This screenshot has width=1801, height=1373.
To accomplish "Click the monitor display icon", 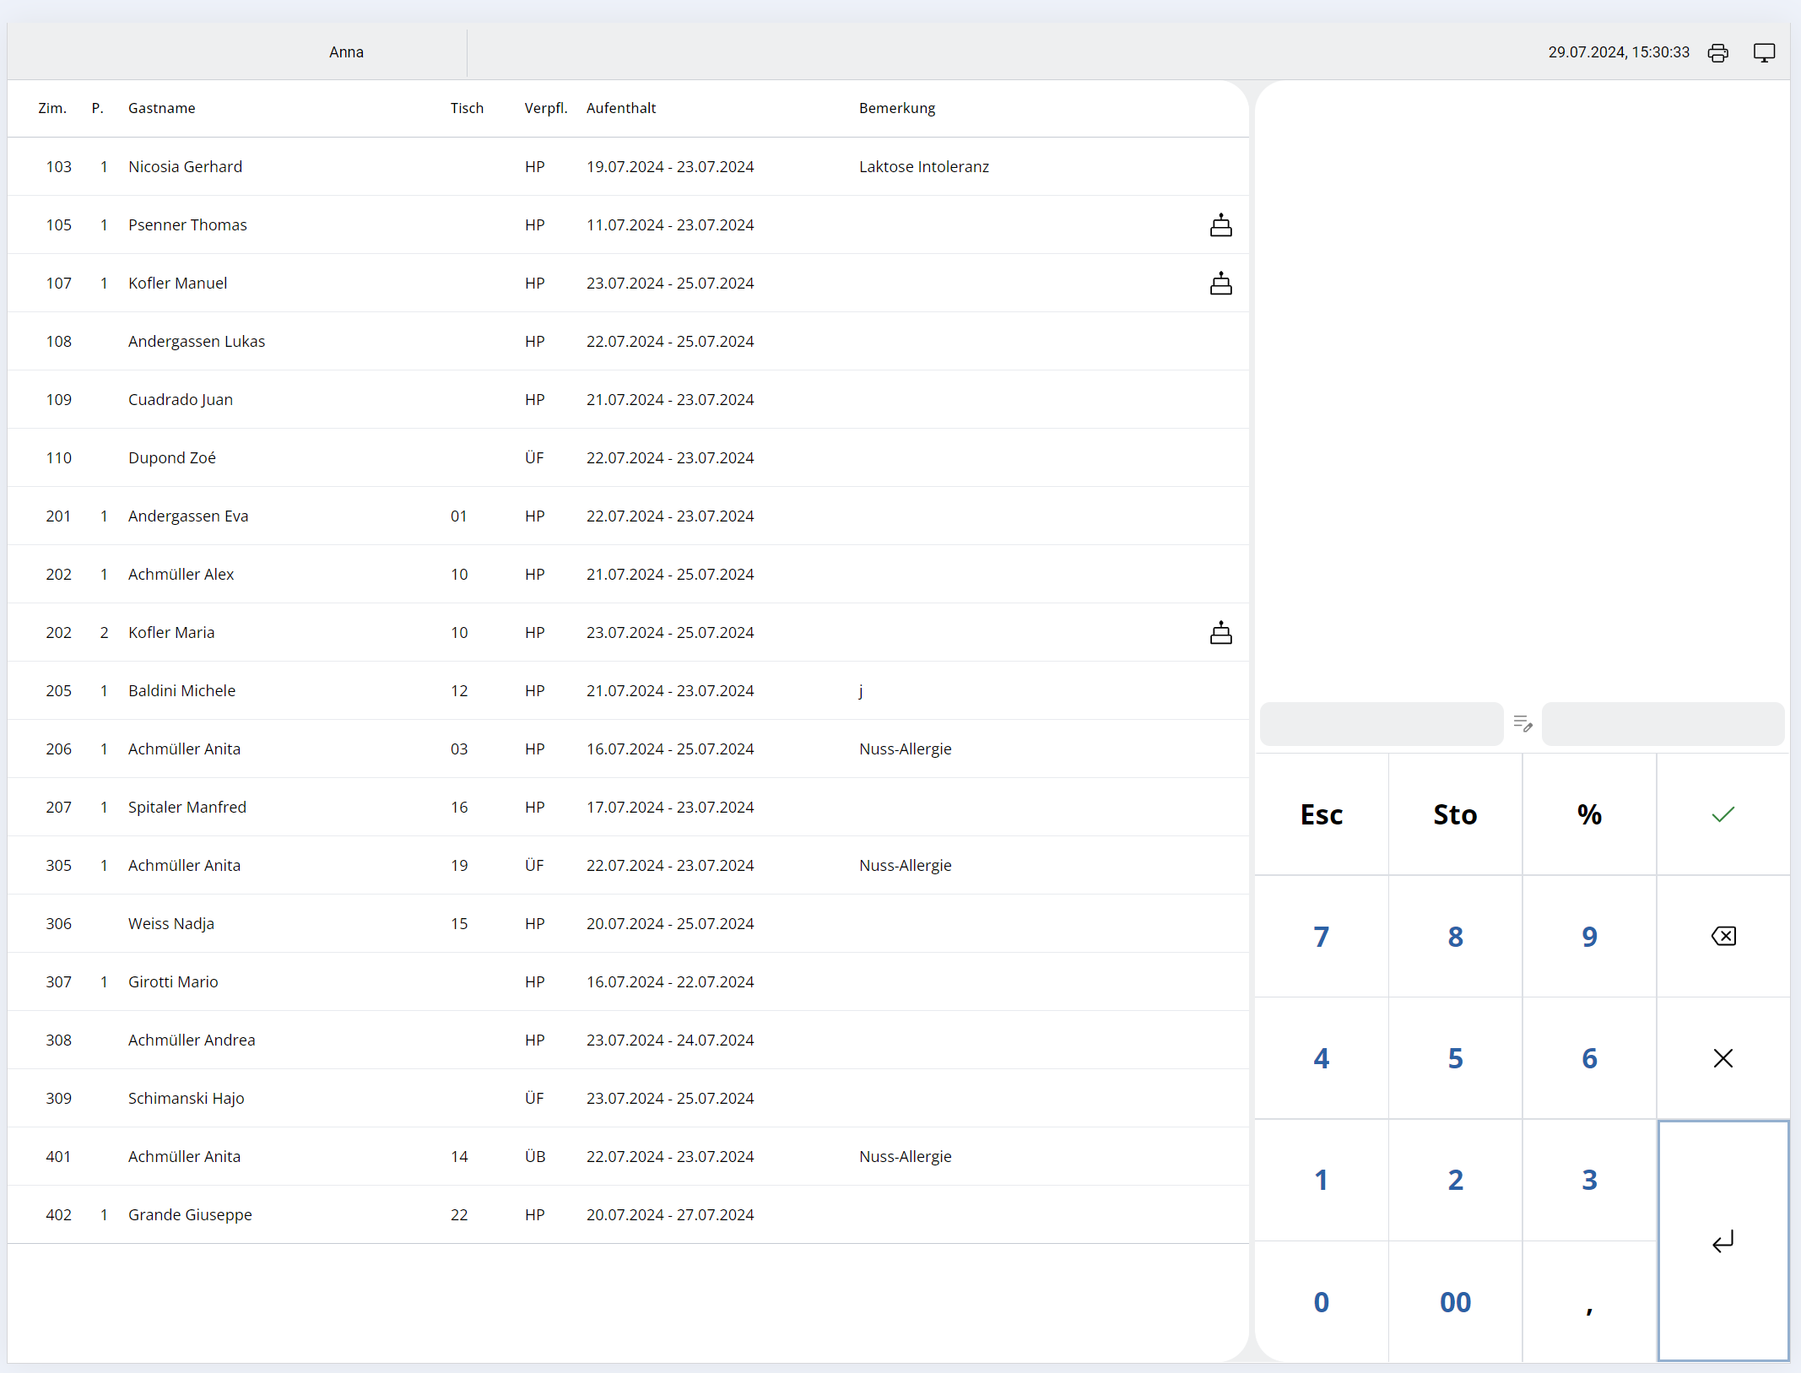I will 1764,53.
